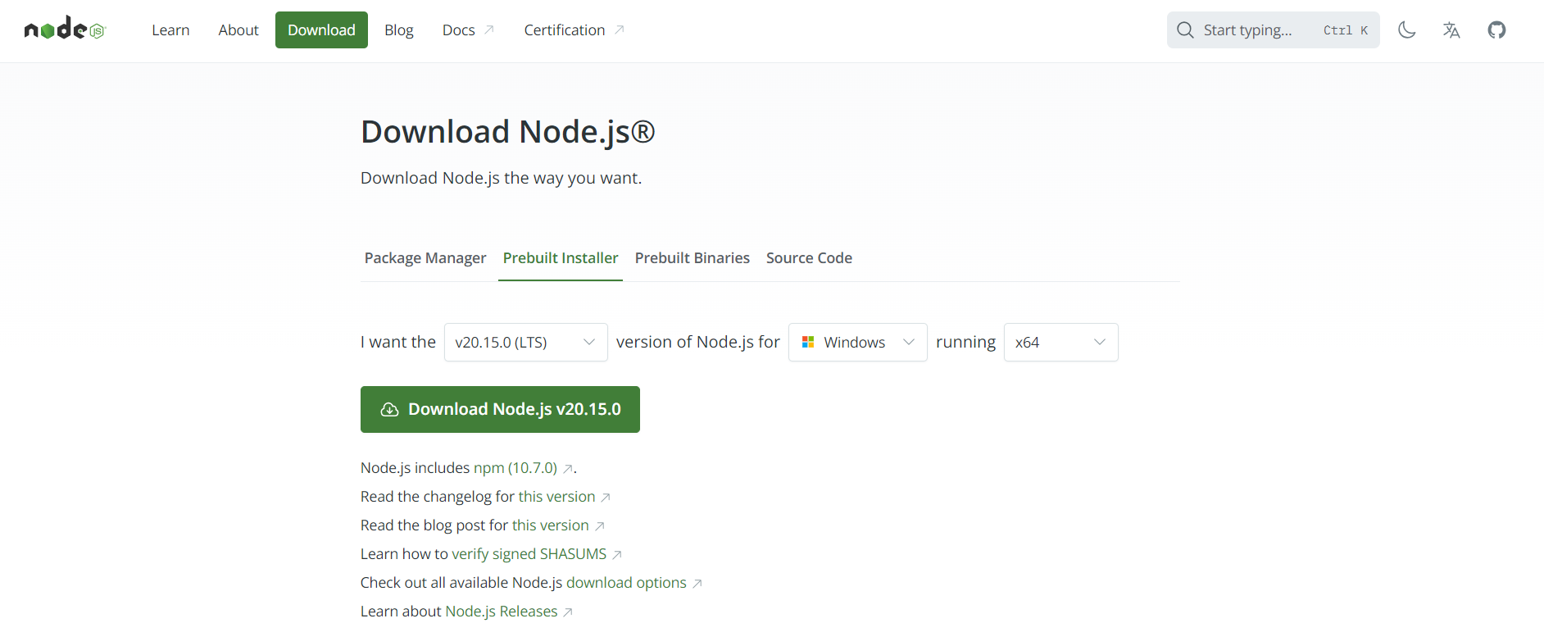Open the Blog nav link
1544x623 pixels.
pos(399,30)
